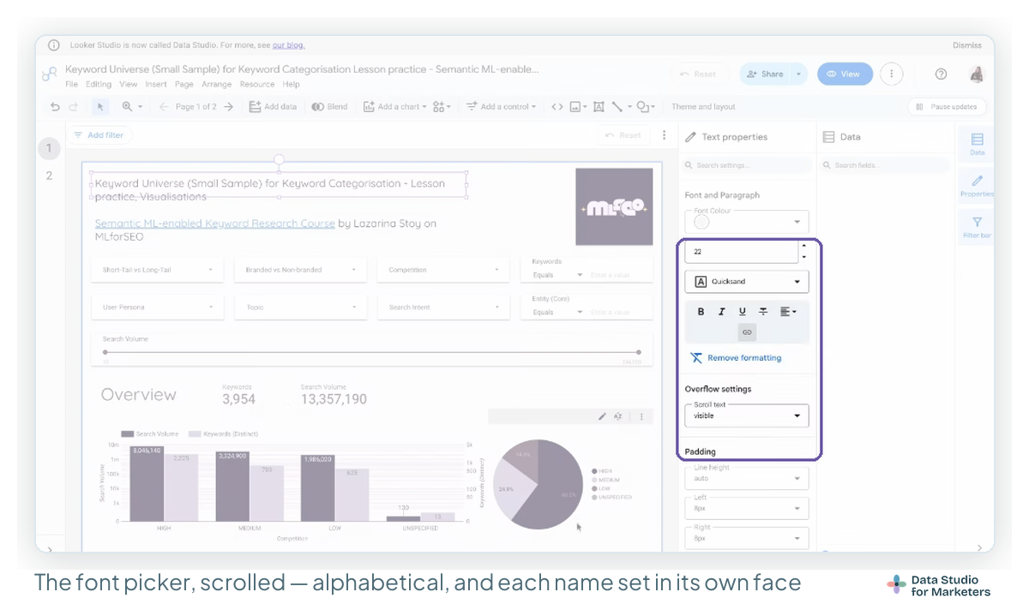Screen dimensions: 1029x616
Task: Select the line drawing tool
Action: coord(621,107)
